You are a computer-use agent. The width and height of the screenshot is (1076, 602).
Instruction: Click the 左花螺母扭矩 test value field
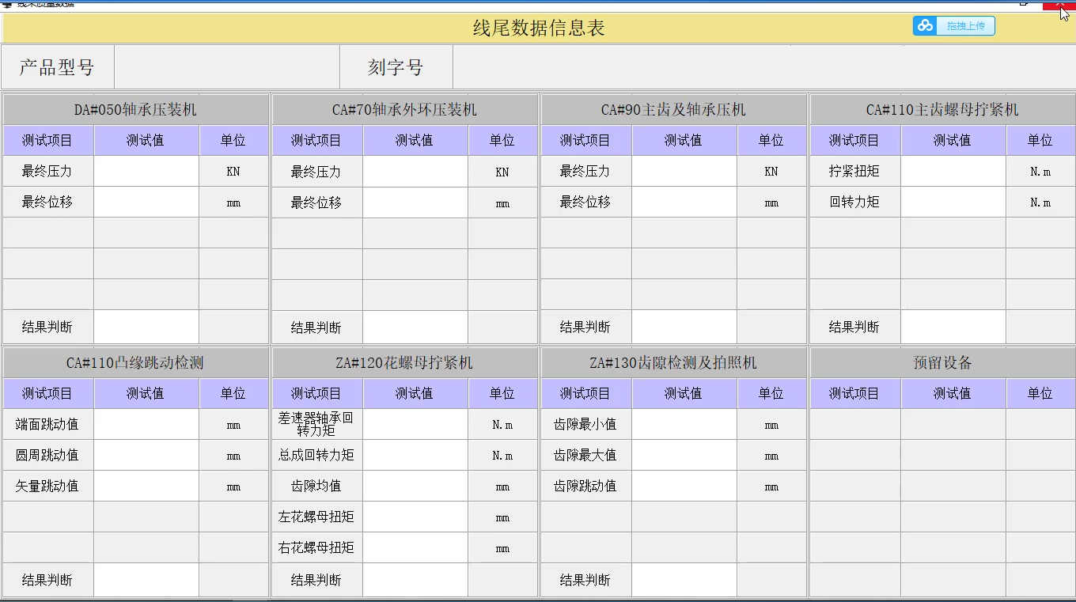tap(415, 517)
